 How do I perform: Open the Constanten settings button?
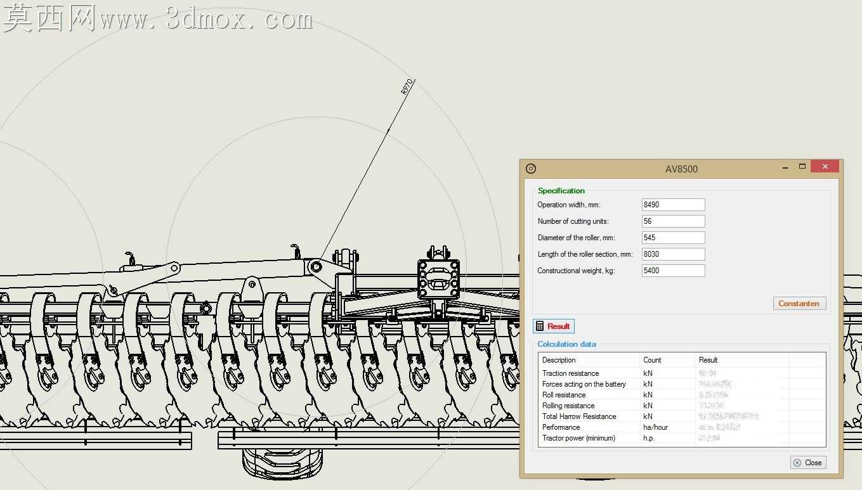click(799, 303)
